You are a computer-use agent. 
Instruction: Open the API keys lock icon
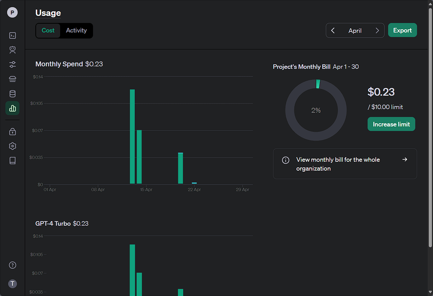(x=12, y=131)
